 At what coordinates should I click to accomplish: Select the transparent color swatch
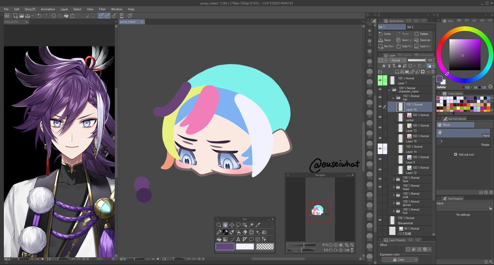[x=265, y=247]
